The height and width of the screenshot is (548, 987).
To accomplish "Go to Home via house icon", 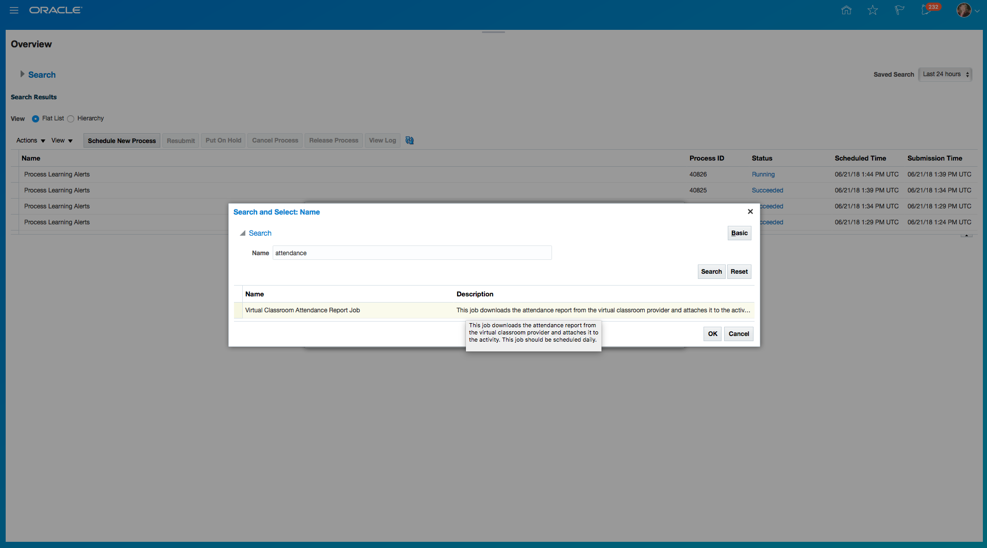I will [x=846, y=10].
